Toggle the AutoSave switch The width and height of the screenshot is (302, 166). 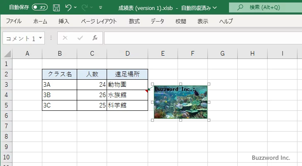pyautogui.click(x=40, y=7)
